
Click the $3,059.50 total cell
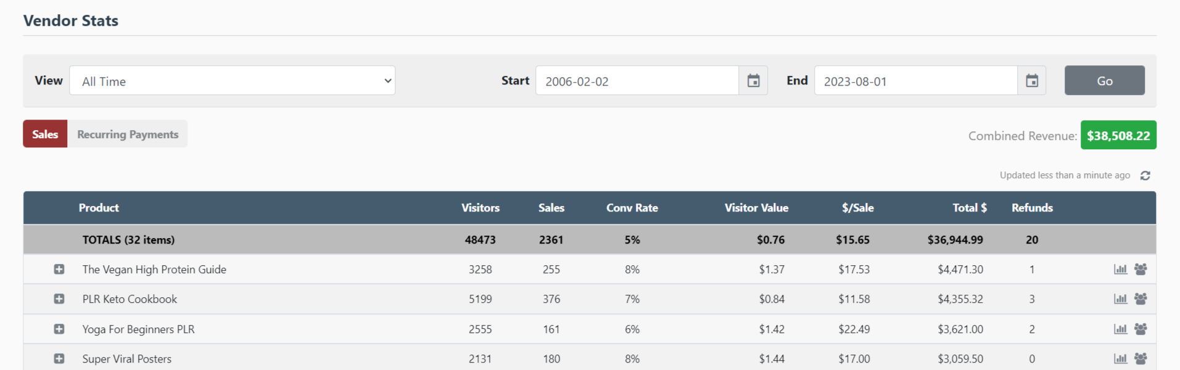tap(960, 359)
